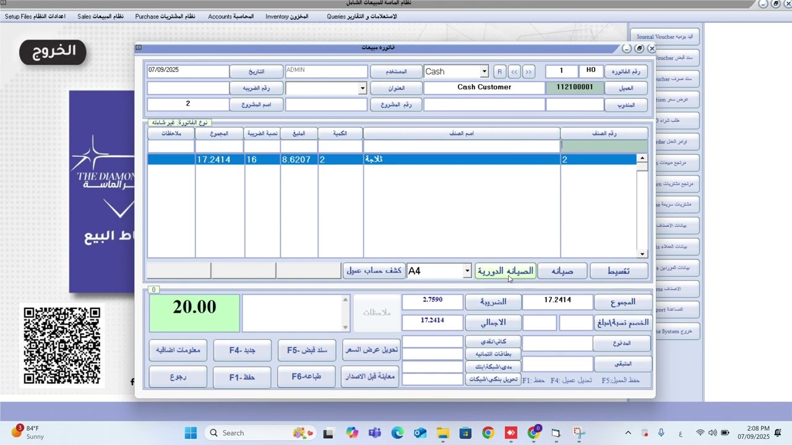This screenshot has height=445, width=792.
Task: Open File Explorer from the taskbar
Action: point(443,433)
